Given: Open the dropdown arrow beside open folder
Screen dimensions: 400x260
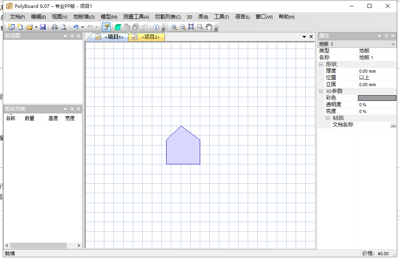Looking at the screenshot, I should [36, 27].
